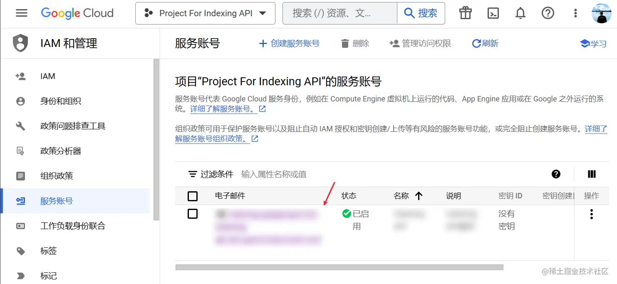Image resolution: width=617 pixels, height=284 pixels.
Task: Click the 没有密钥 cell
Action: [x=507, y=220]
